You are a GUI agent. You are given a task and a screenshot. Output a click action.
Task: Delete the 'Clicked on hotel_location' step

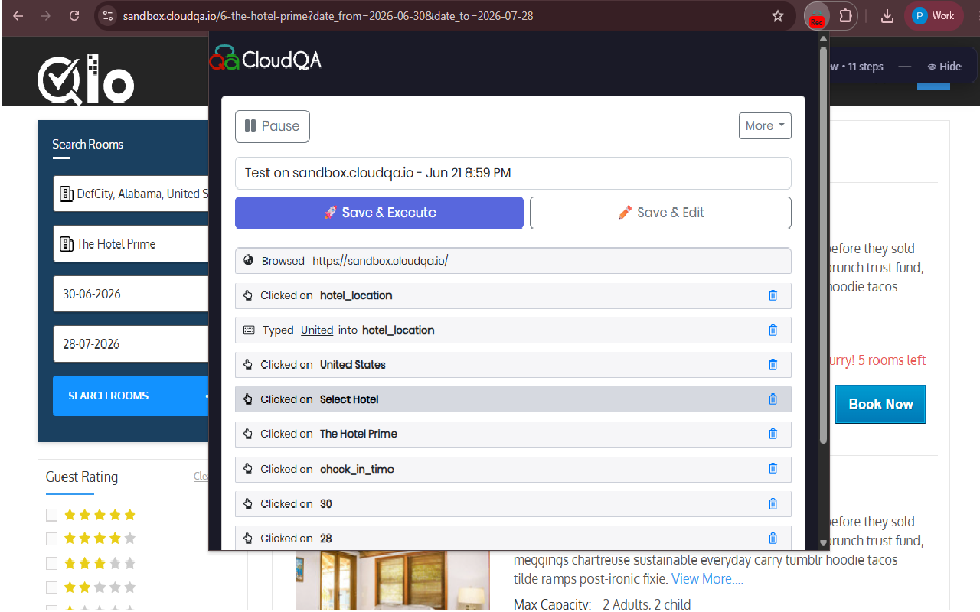click(x=773, y=295)
